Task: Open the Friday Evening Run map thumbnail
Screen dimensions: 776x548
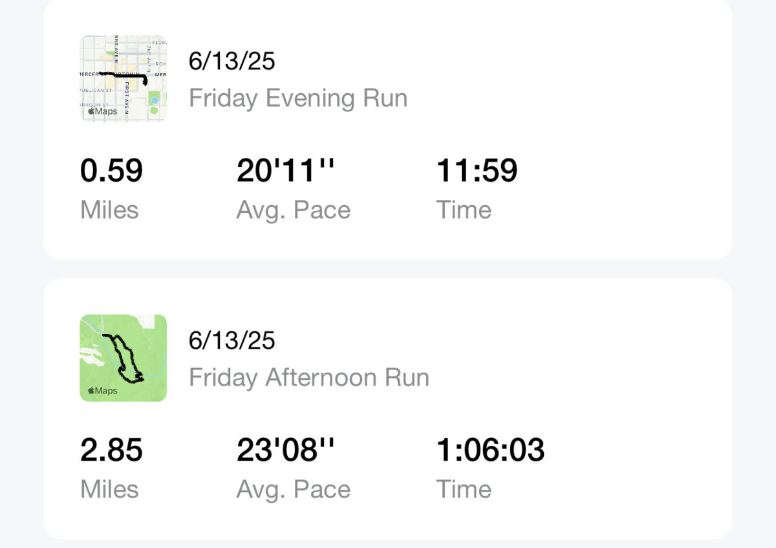Action: tap(124, 78)
